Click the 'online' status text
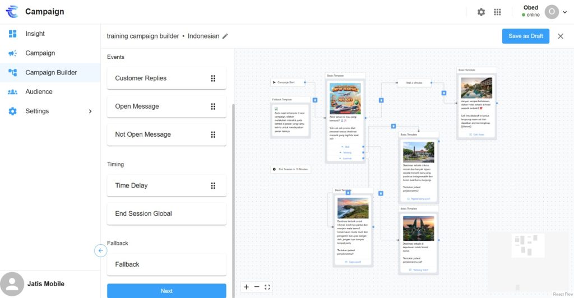 pos(533,15)
